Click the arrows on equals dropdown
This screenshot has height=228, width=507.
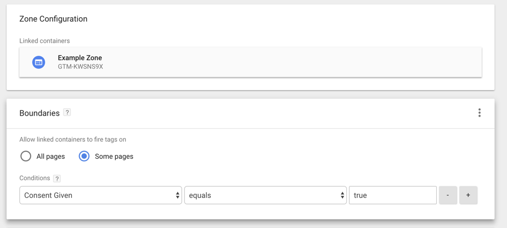coord(342,195)
